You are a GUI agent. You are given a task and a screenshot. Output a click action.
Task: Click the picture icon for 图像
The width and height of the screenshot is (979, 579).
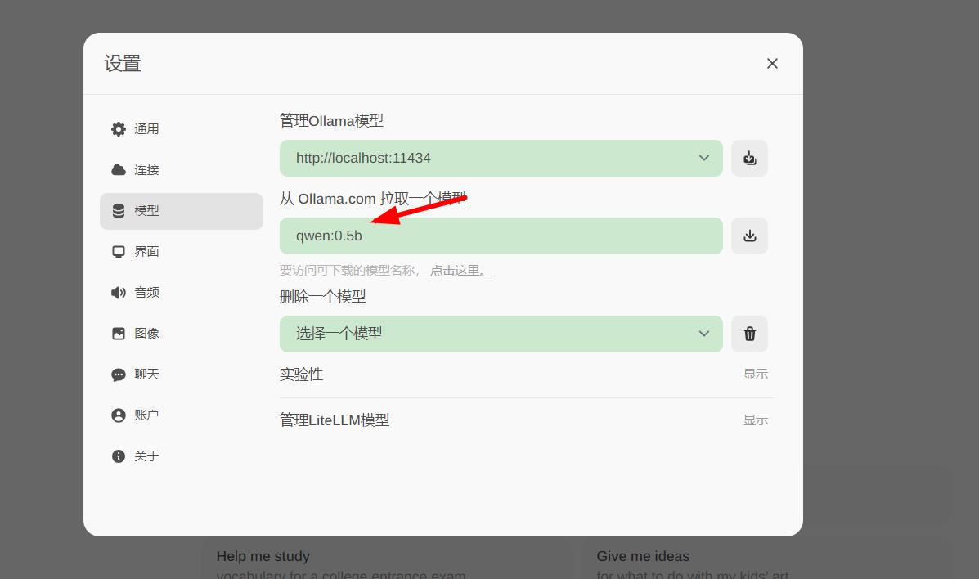[118, 334]
